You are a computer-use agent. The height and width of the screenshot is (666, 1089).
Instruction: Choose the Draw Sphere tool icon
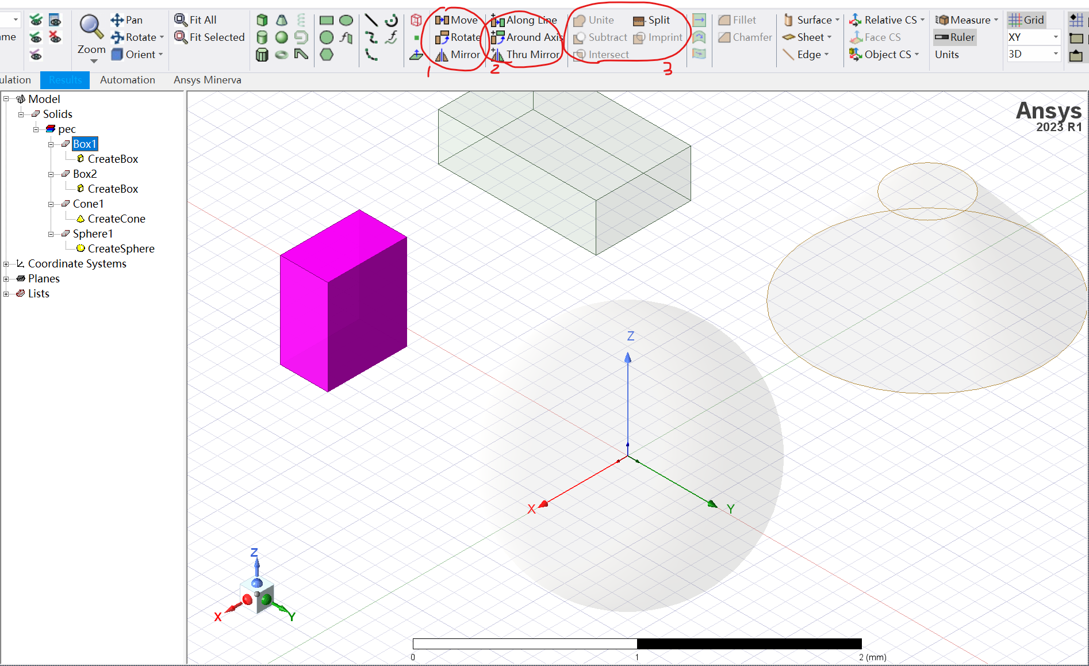pos(282,37)
